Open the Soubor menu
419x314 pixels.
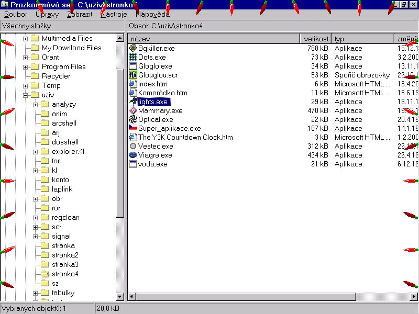click(16, 15)
